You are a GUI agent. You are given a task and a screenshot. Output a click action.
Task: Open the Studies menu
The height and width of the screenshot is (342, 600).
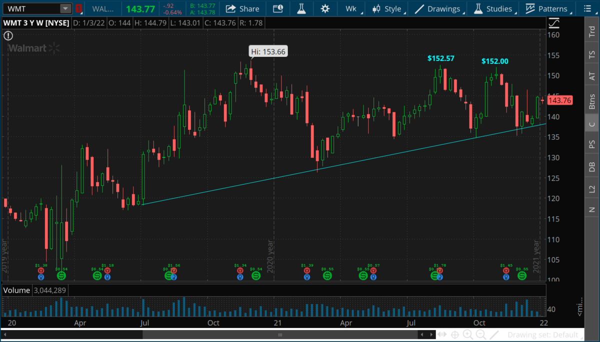(493, 8)
